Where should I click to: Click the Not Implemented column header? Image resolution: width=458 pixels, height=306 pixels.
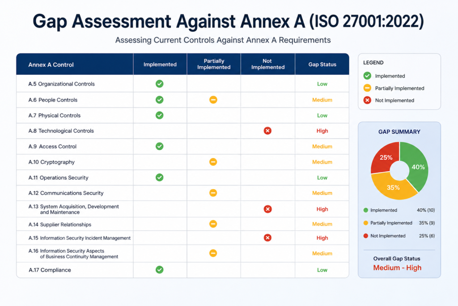click(267, 64)
